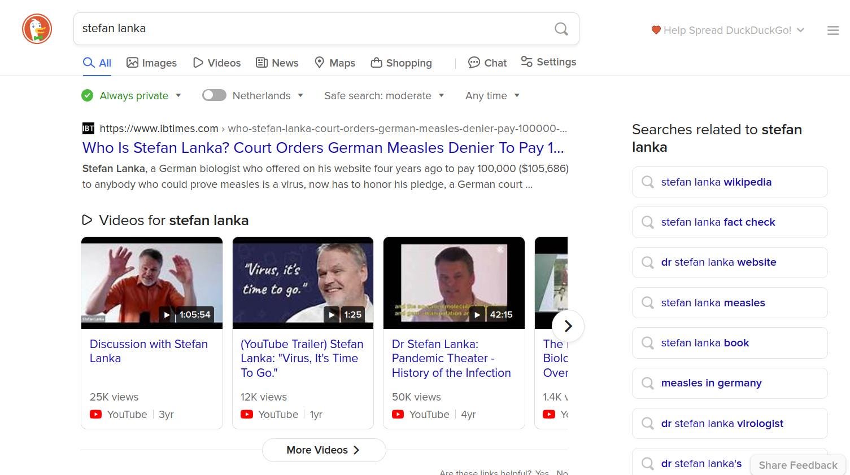Click magnifier icon beside measles in germany
The image size is (850, 475).
[x=648, y=383]
